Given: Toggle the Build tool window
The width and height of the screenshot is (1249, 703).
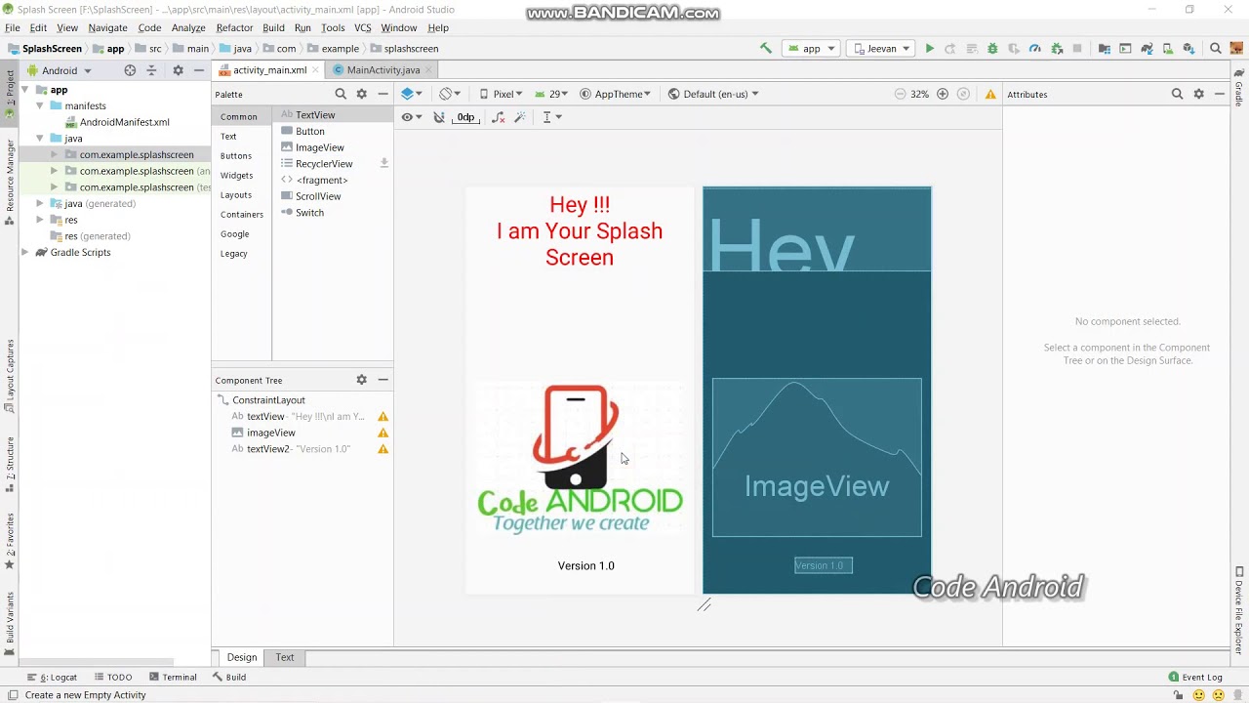Looking at the screenshot, I should (229, 677).
